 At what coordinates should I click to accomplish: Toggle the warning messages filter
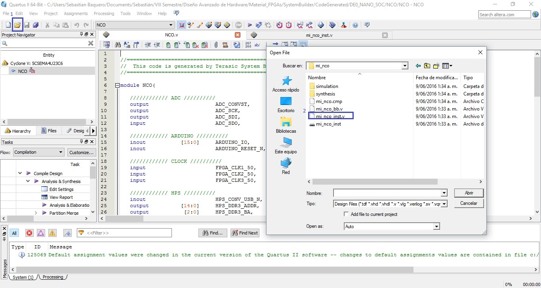tap(52, 233)
